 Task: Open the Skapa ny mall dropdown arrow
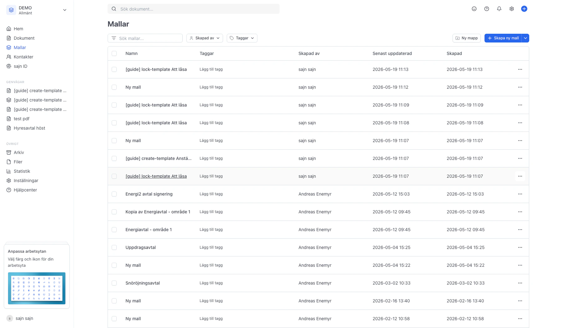525,38
